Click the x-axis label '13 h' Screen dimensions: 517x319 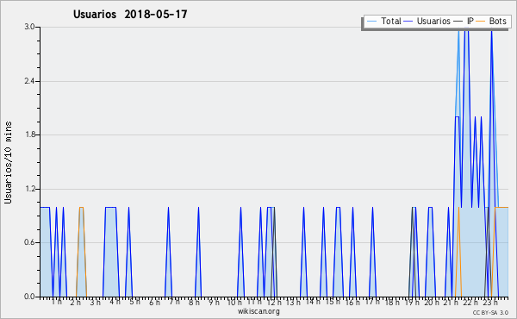pos(293,302)
